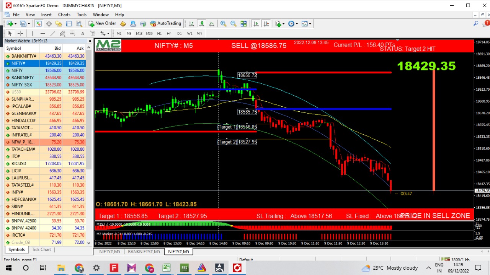This screenshot has width=490, height=275.
Task: Switch chart to Line Chart type
Action: [x=211, y=24]
